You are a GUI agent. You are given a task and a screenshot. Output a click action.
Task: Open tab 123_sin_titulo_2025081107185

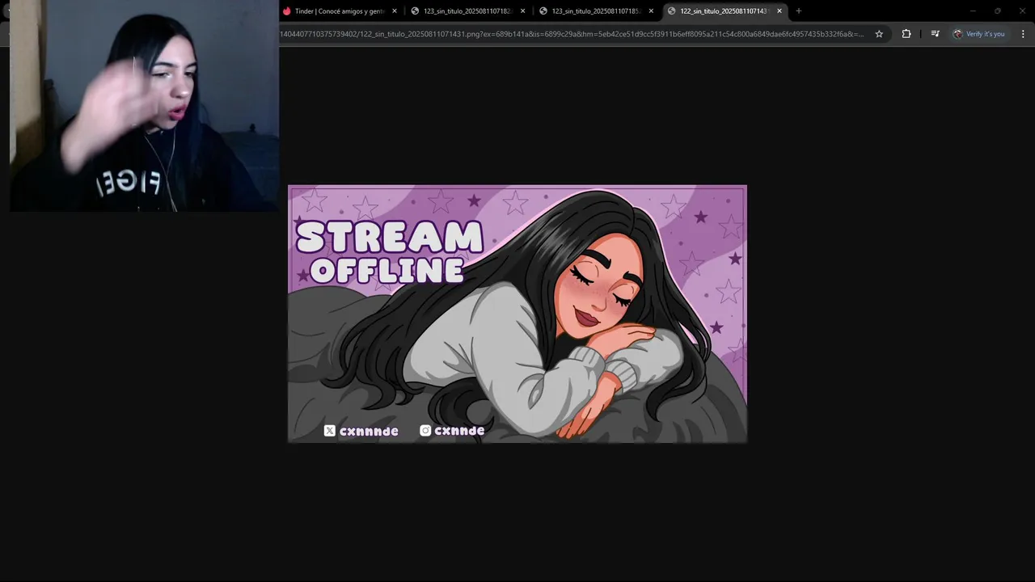[x=597, y=11]
